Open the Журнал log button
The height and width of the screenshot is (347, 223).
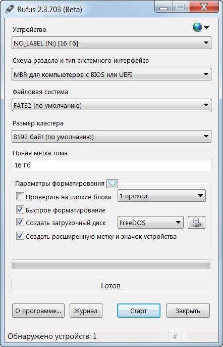pos(86,311)
